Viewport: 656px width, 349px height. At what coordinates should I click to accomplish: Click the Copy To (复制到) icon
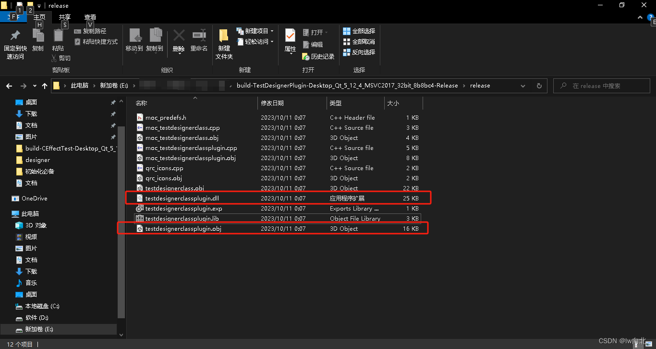coord(155,35)
